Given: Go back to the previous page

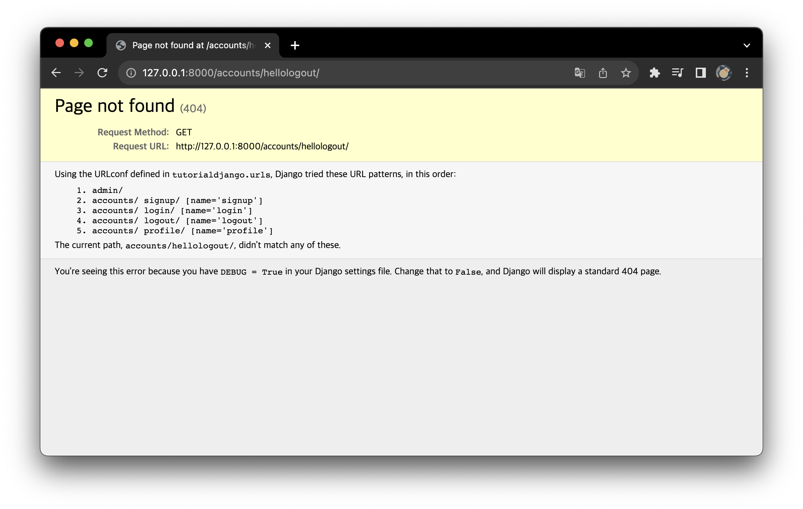Looking at the screenshot, I should coord(56,73).
